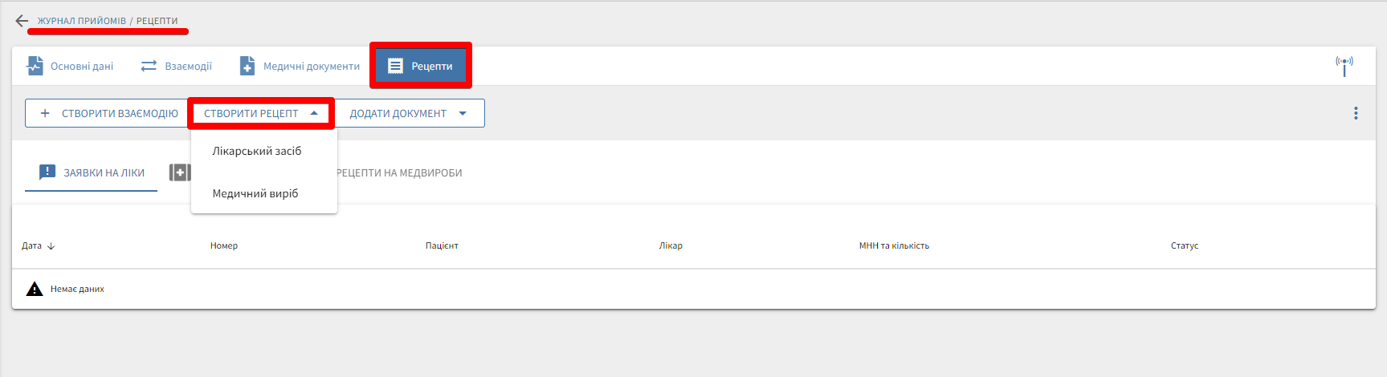Click the plus icon for Створити взаємодію
Screen dimensions: 1387x377
(45, 113)
